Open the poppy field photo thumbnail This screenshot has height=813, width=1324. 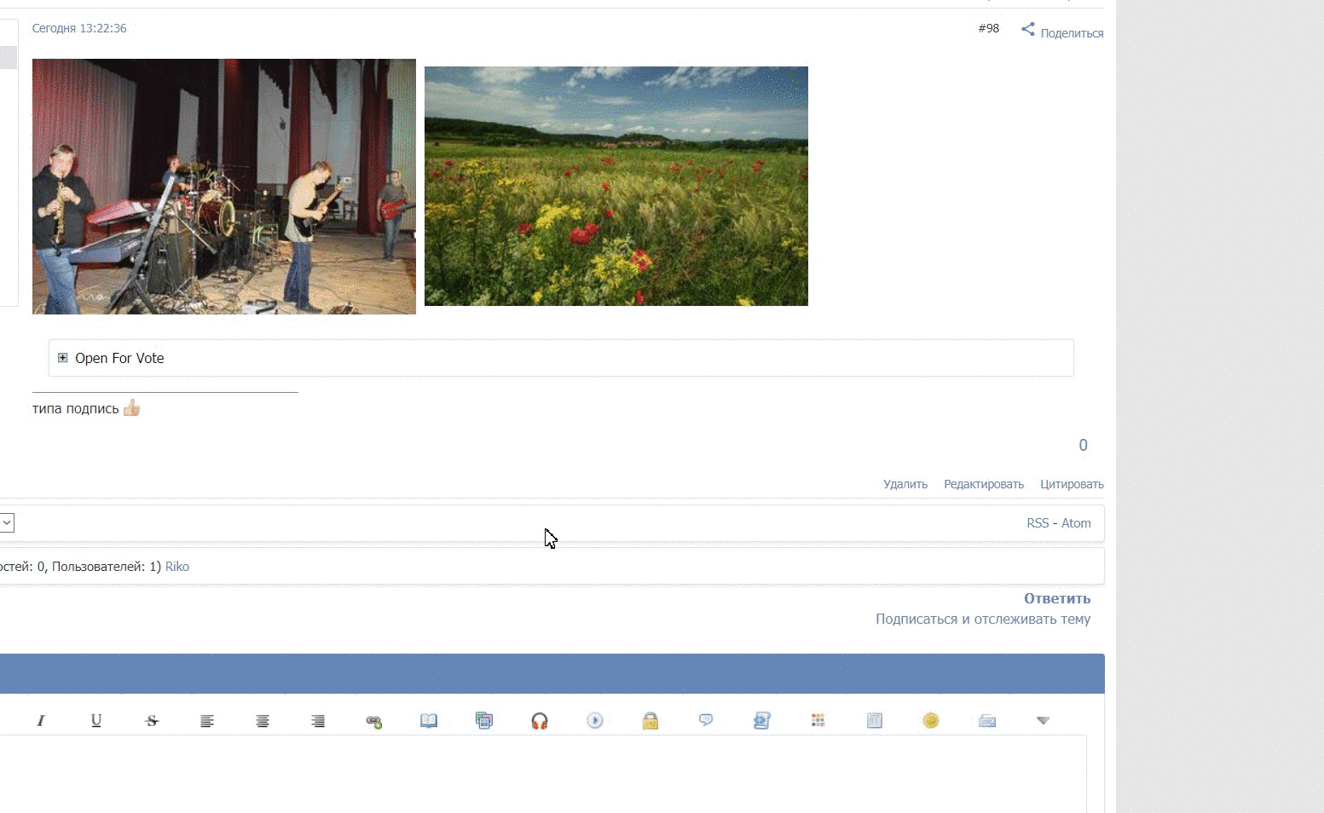[616, 186]
